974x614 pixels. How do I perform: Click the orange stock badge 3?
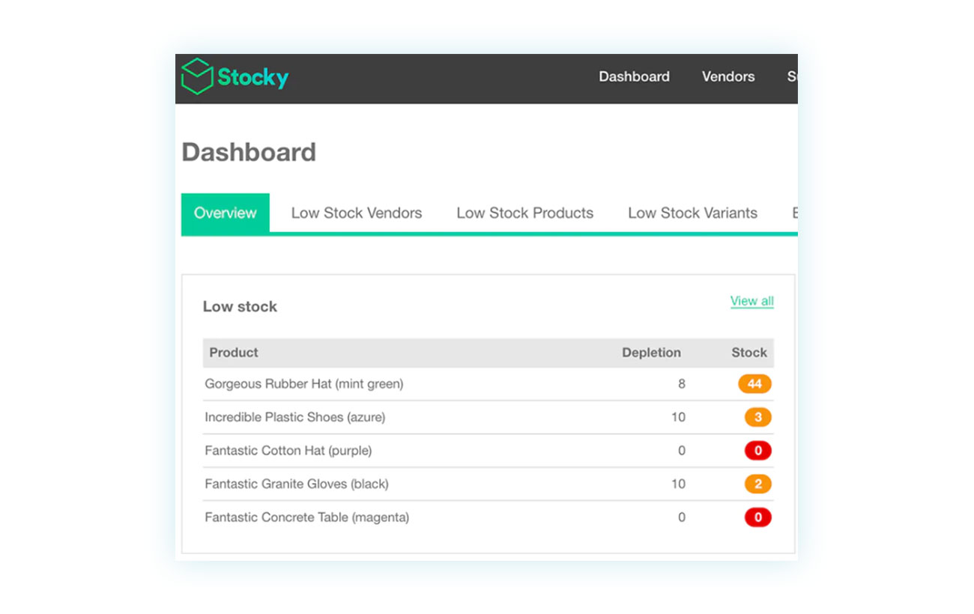coord(757,417)
